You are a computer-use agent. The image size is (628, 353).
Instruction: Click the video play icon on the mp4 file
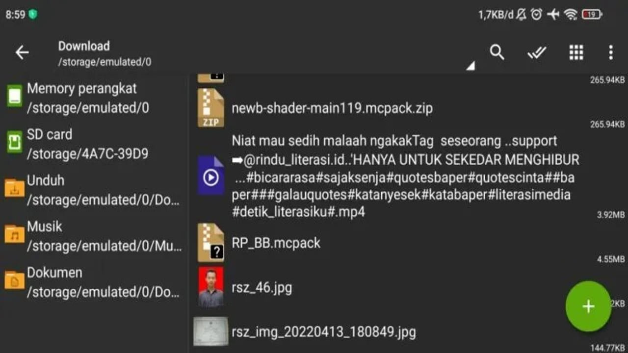[x=211, y=176]
